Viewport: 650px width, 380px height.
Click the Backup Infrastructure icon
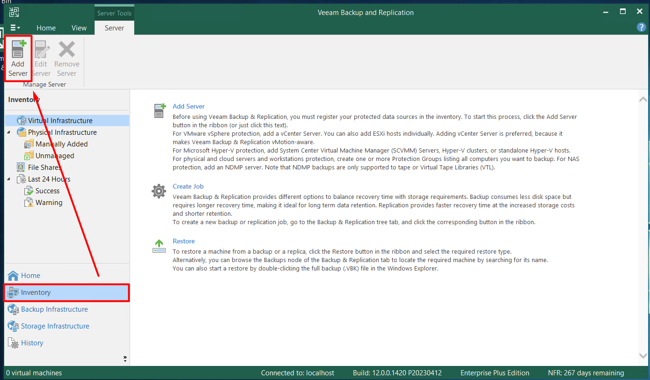click(13, 309)
